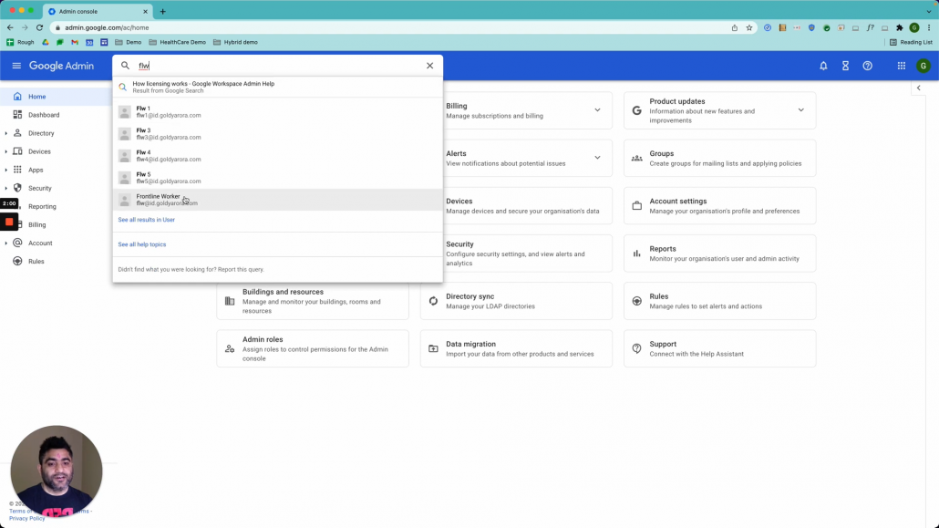Open Devices in sidebar
939x528 pixels.
click(39, 151)
